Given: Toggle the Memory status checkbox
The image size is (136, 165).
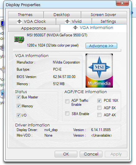Looking at the screenshot, I should click(19, 106).
